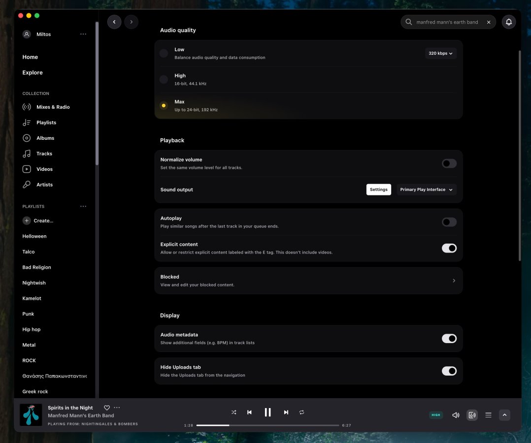The height and width of the screenshot is (443, 531).
Task: Open the 320 kbps dropdown
Action: pos(440,53)
